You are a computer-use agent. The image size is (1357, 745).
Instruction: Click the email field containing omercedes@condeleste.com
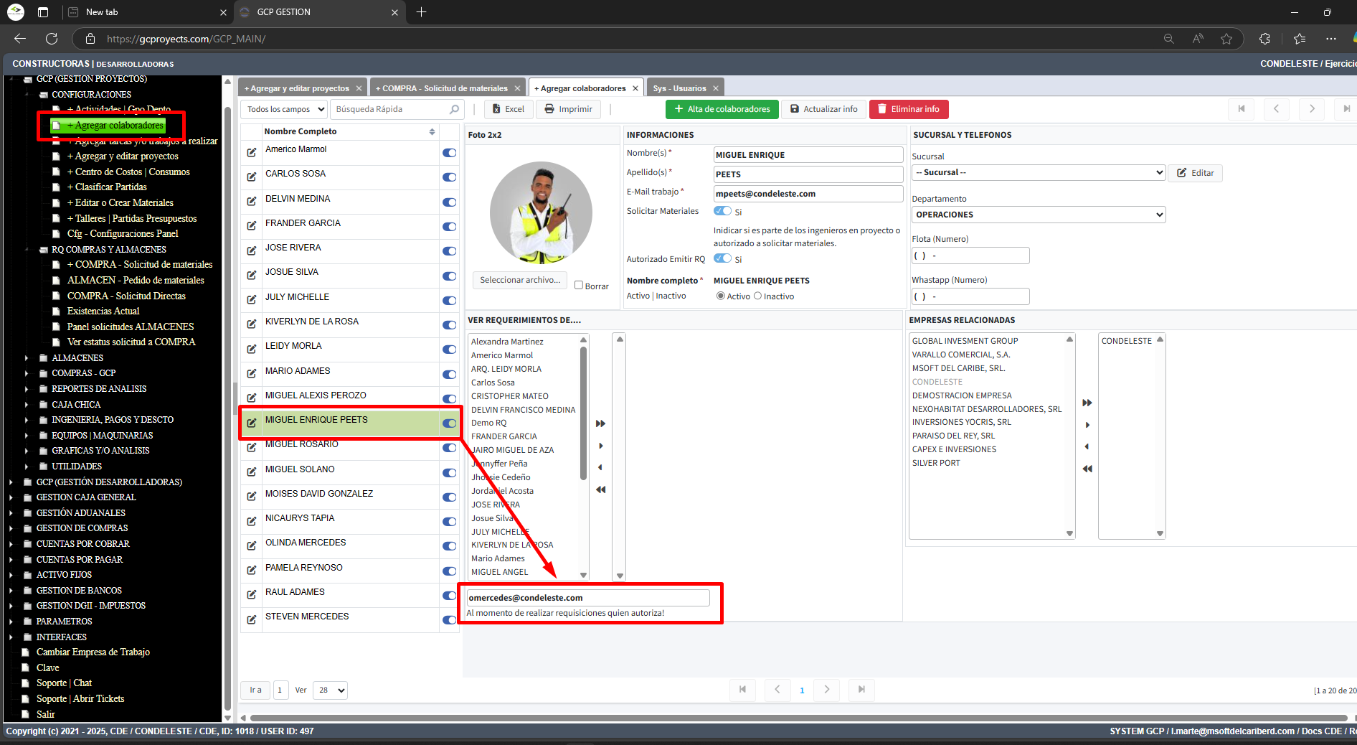[x=587, y=597]
